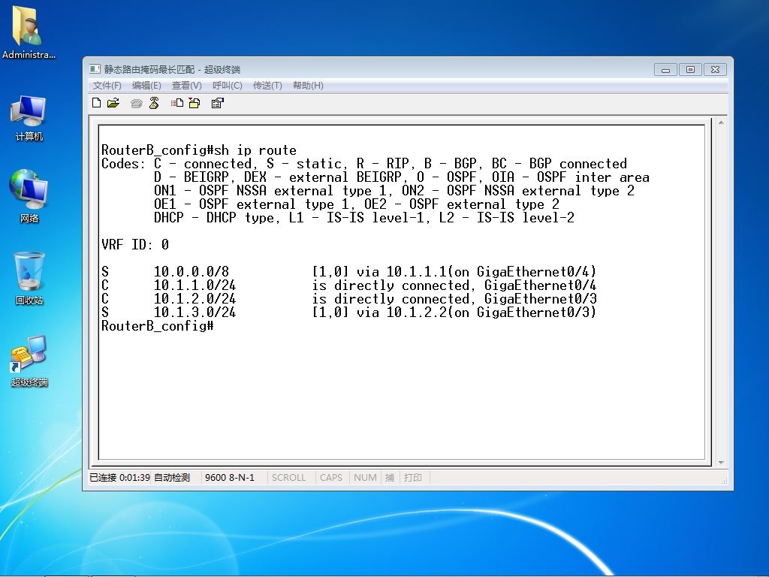Click the New connection toolbar icon
Viewport: 769px width, 577px height.
(x=97, y=102)
